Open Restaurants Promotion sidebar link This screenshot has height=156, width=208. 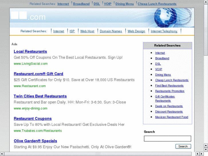(x=170, y=91)
